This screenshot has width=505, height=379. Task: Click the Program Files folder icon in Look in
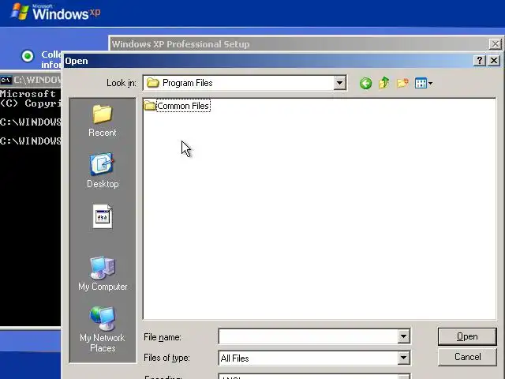(152, 83)
